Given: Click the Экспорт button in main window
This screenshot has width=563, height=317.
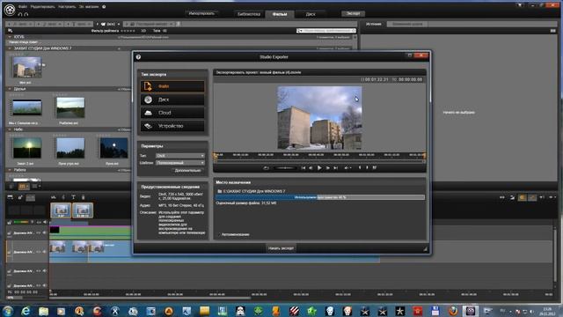Looking at the screenshot, I should pos(354,13).
